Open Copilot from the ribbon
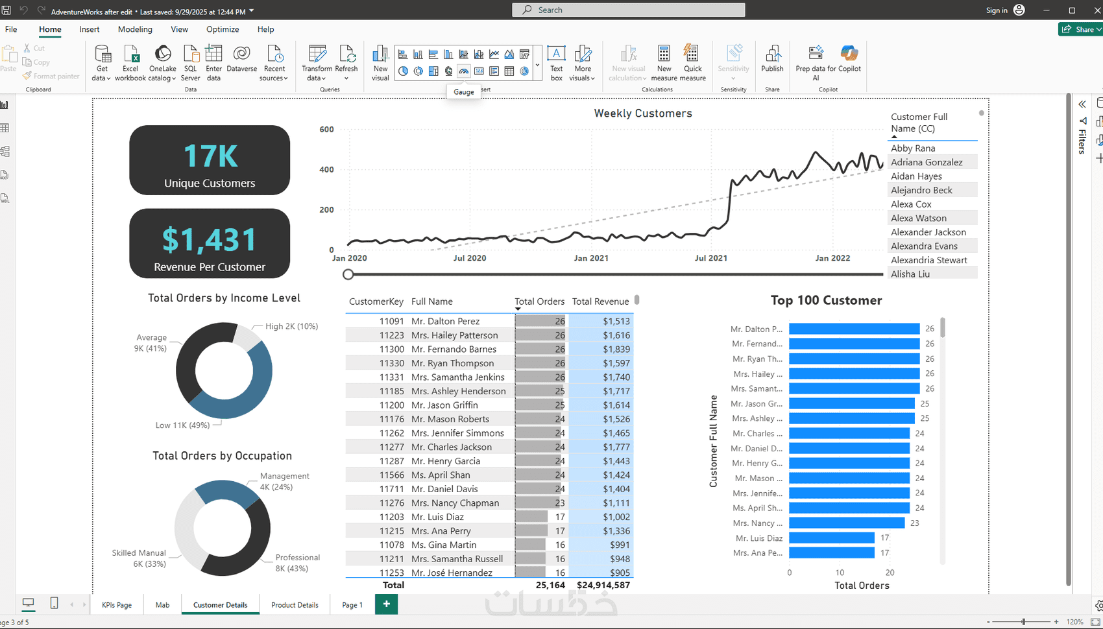Screen dimensions: 1103x629 pos(849,58)
